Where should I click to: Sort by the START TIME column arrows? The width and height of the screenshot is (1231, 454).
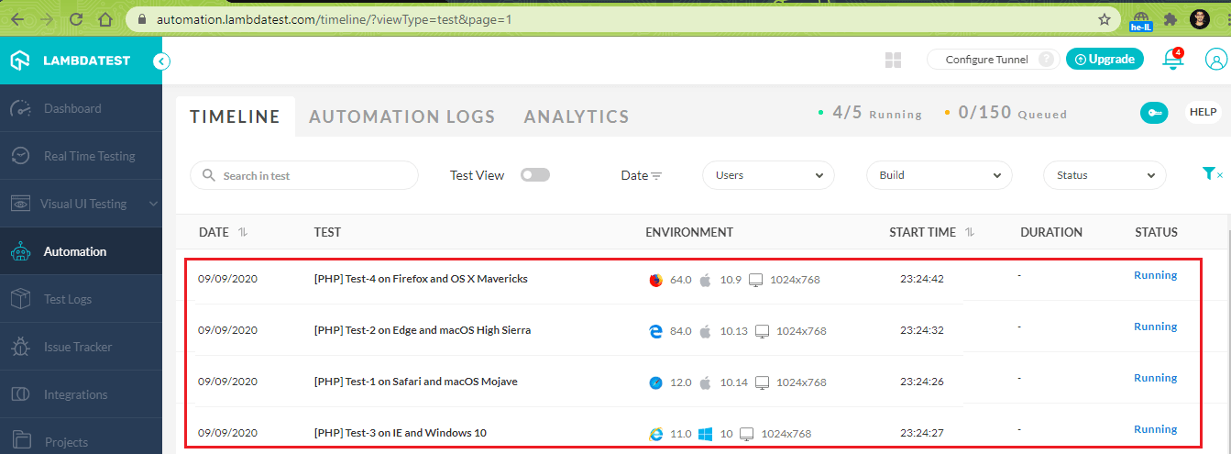(970, 233)
